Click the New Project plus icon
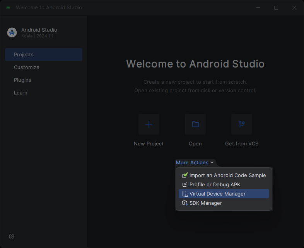Screen dimensions: 304x248 pos(149,124)
